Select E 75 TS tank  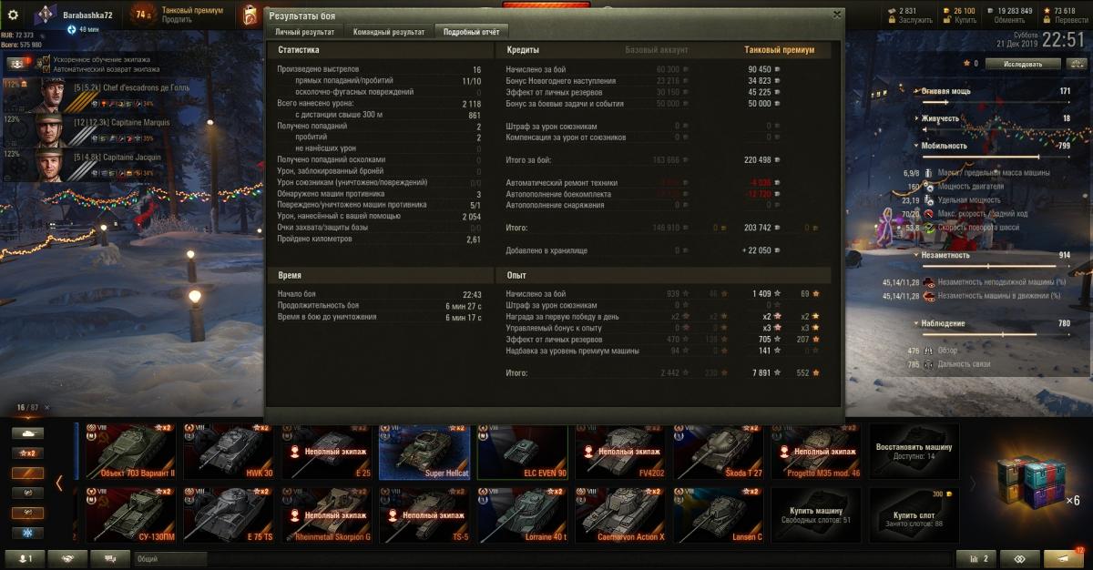click(229, 515)
